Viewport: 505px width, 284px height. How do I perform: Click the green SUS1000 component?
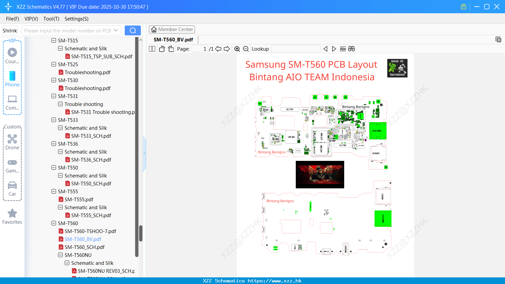(x=378, y=131)
